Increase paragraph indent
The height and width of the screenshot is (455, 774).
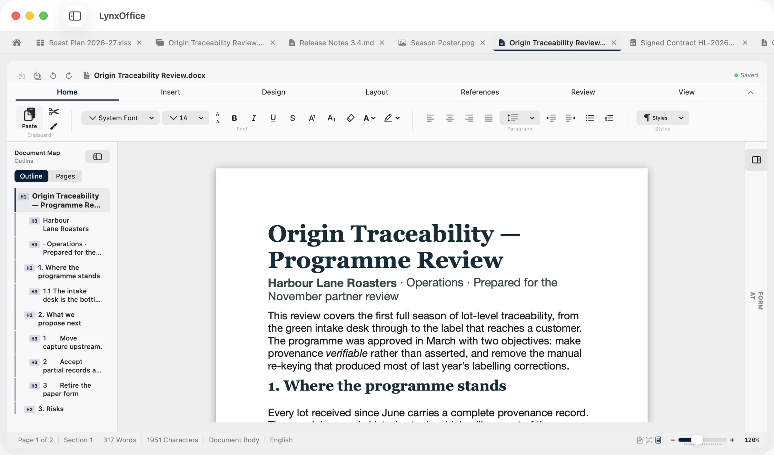pyautogui.click(x=551, y=118)
